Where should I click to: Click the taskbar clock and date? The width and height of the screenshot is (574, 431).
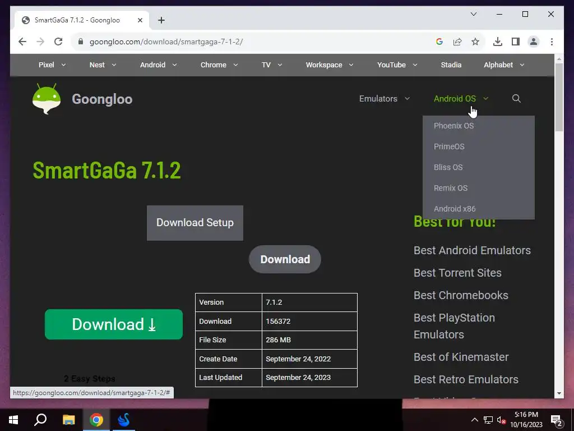526,420
